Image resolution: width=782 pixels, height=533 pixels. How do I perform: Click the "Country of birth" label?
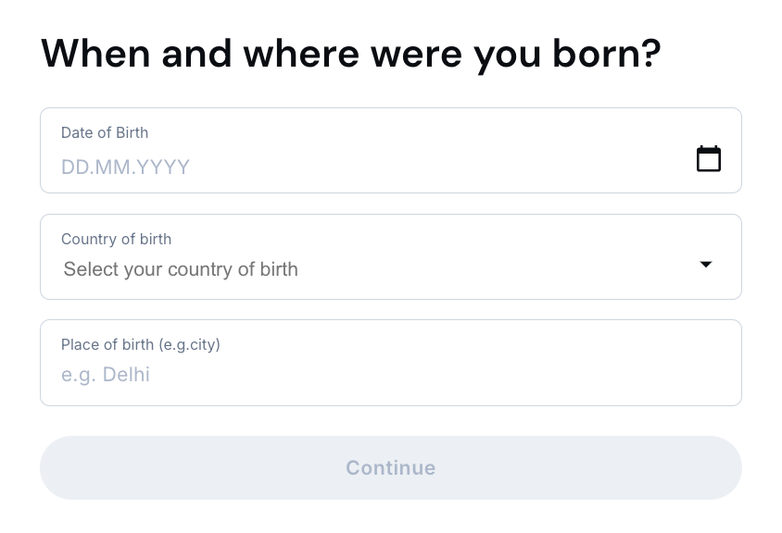click(116, 239)
